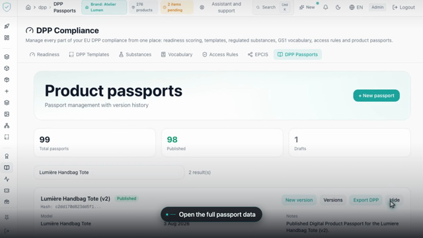423x238 pixels.
Task: Click the 99 Total passports card
Action: click(95, 143)
